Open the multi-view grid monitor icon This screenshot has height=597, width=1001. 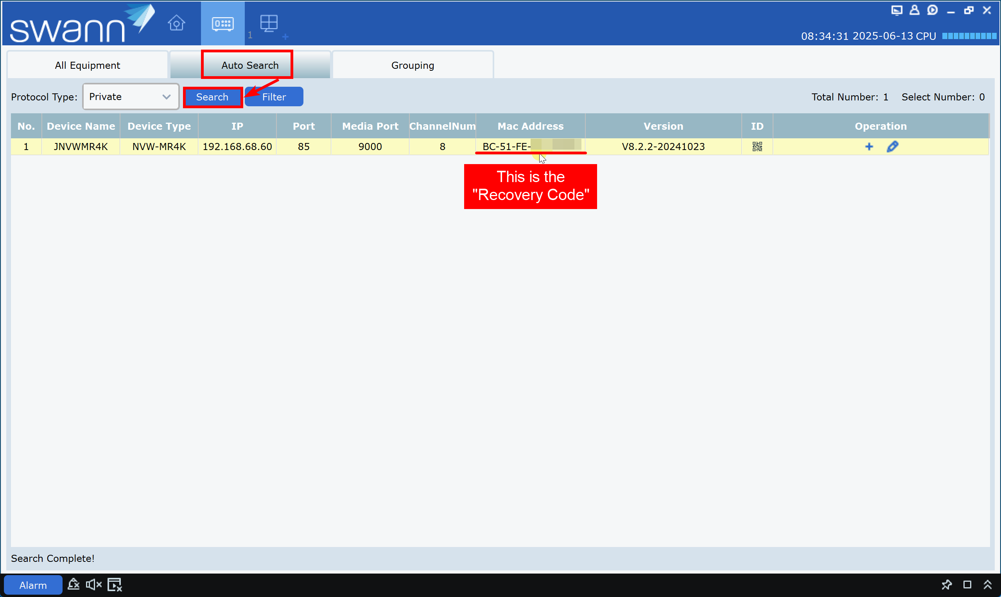click(x=269, y=23)
